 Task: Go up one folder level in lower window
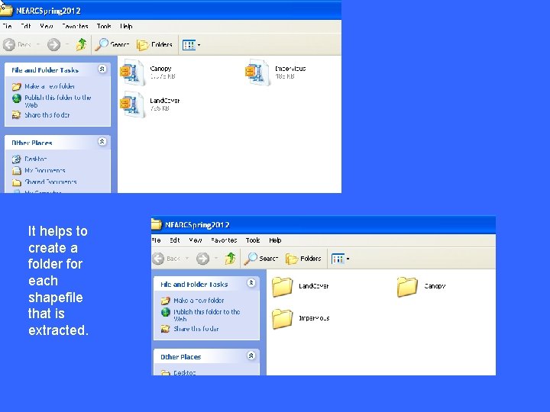(x=231, y=259)
